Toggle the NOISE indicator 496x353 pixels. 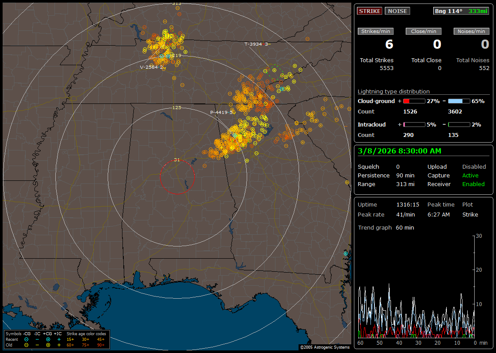(x=397, y=11)
